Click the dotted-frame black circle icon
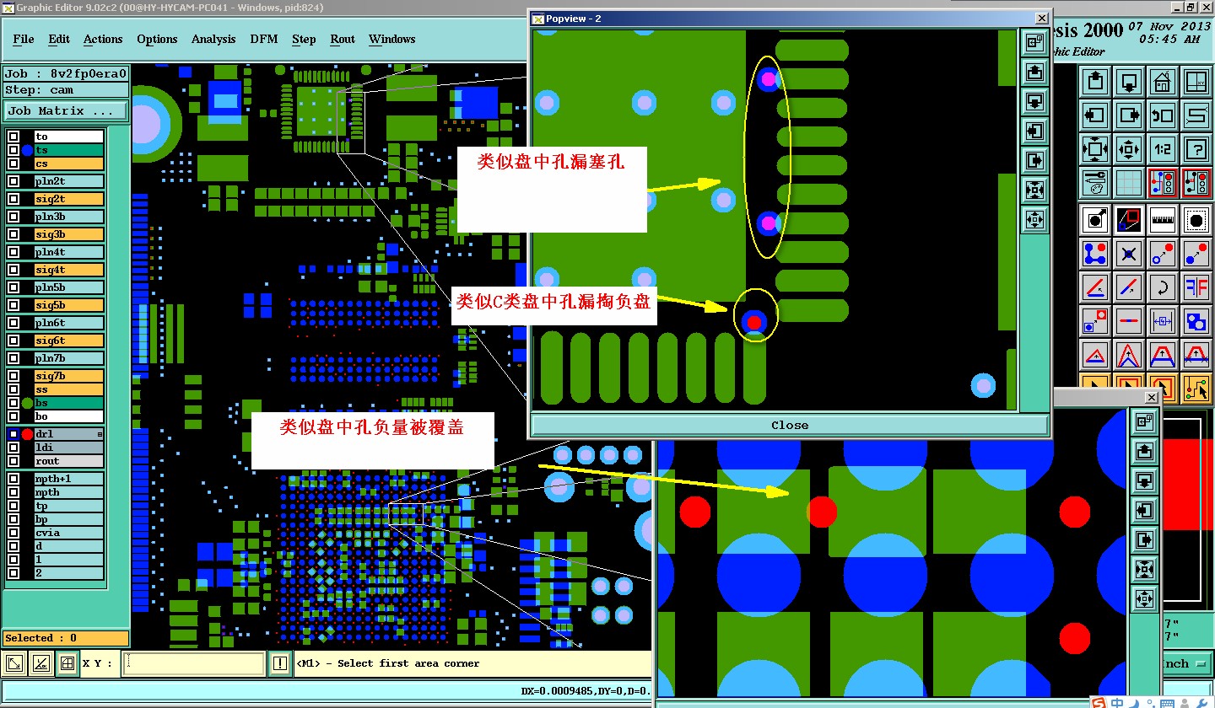This screenshot has width=1215, height=708. point(1196,219)
